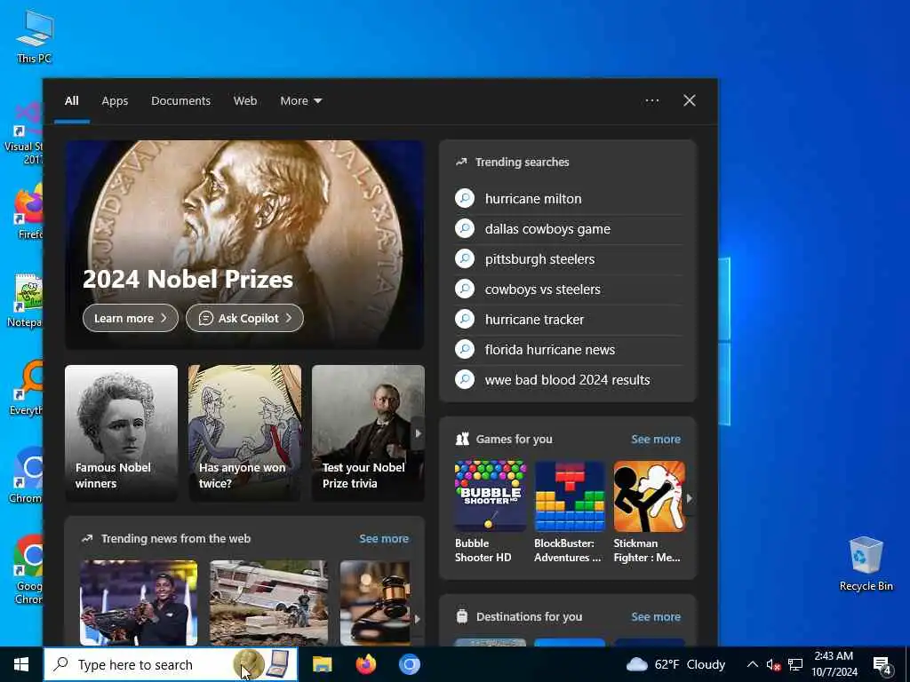
Task: Open the judge gavel news thumbnail
Action: pos(375,603)
